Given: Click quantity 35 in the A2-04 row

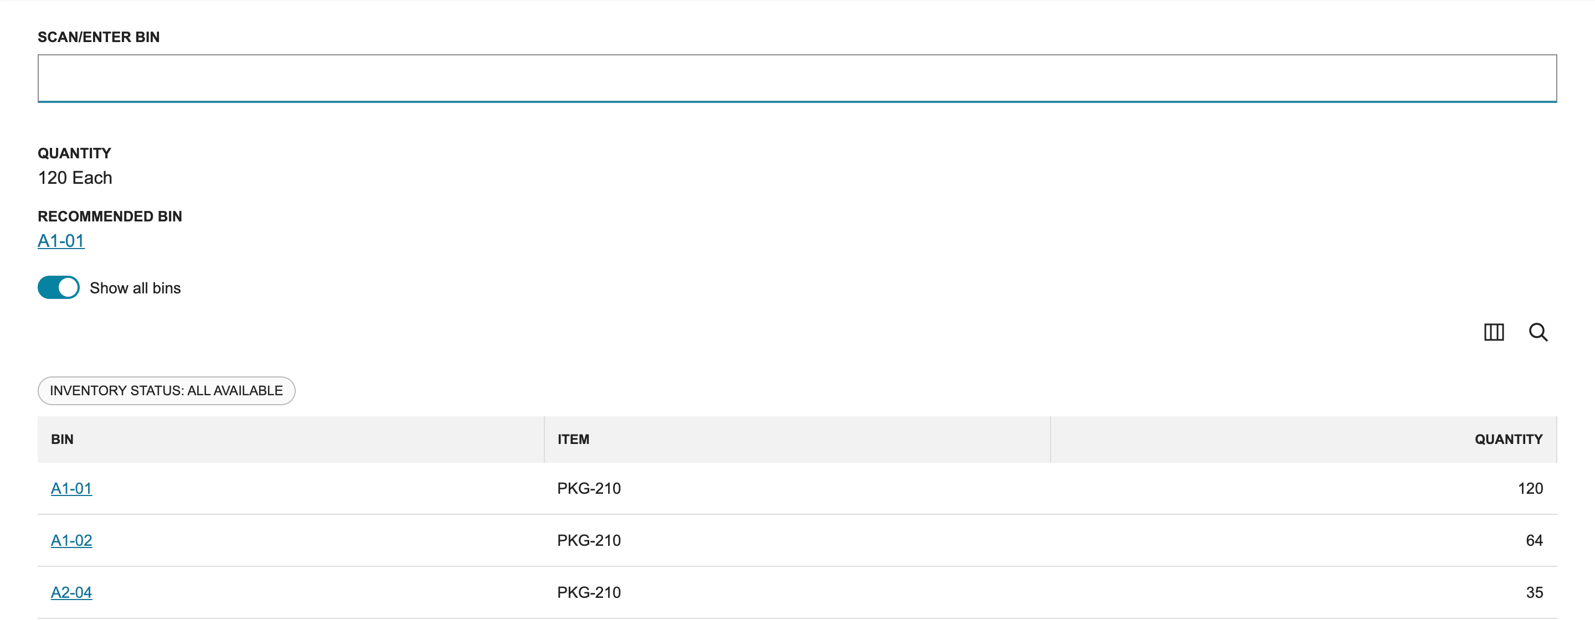Looking at the screenshot, I should coord(1534,593).
